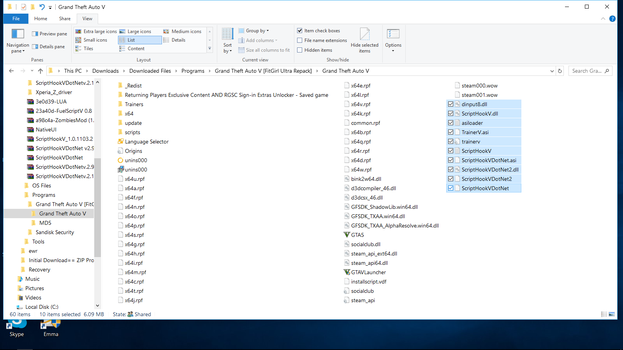Open Explorer help question mark
This screenshot has width=623, height=350.
(x=612, y=19)
